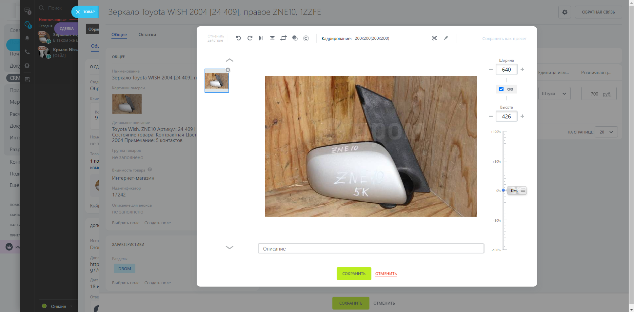Uncheck the aspect ratio link checkbox
Image resolution: width=634 pixels, height=312 pixels.
click(x=501, y=89)
